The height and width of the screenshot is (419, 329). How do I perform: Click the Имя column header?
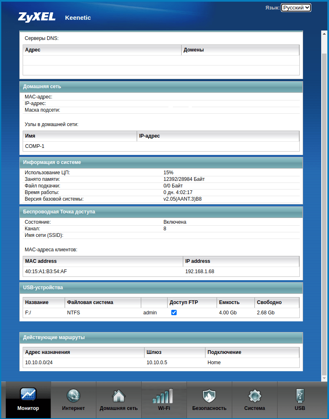pos(80,136)
